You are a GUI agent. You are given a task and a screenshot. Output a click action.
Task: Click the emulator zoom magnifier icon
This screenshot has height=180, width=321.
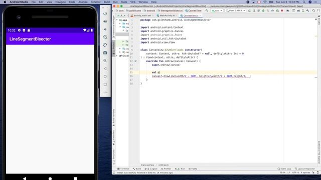pos(105,61)
